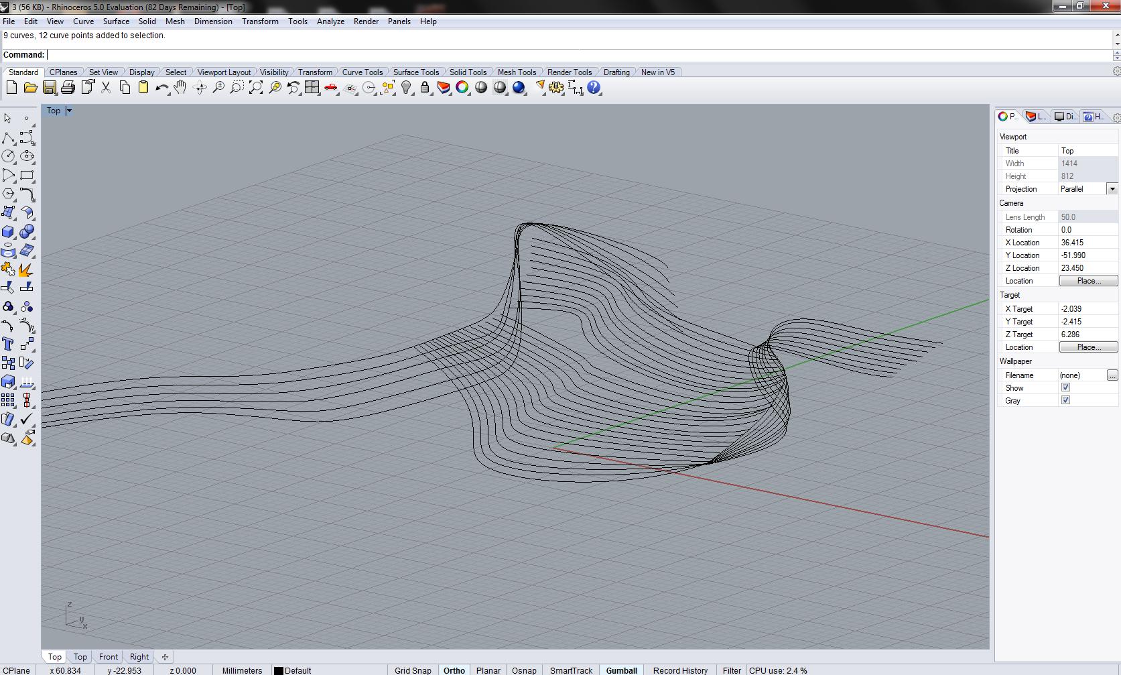
Task: Click the New file icon
Action: tap(11, 88)
